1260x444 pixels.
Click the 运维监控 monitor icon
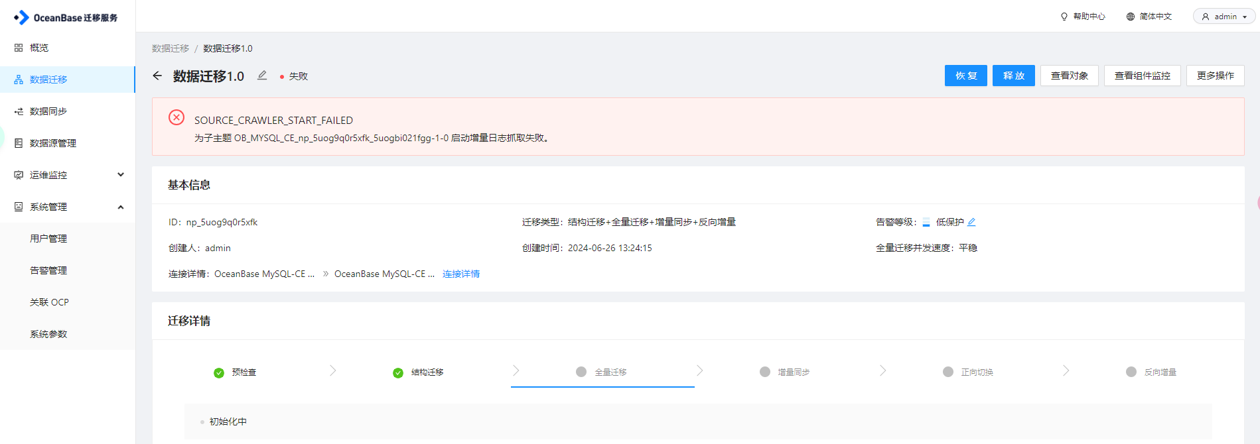(19, 175)
